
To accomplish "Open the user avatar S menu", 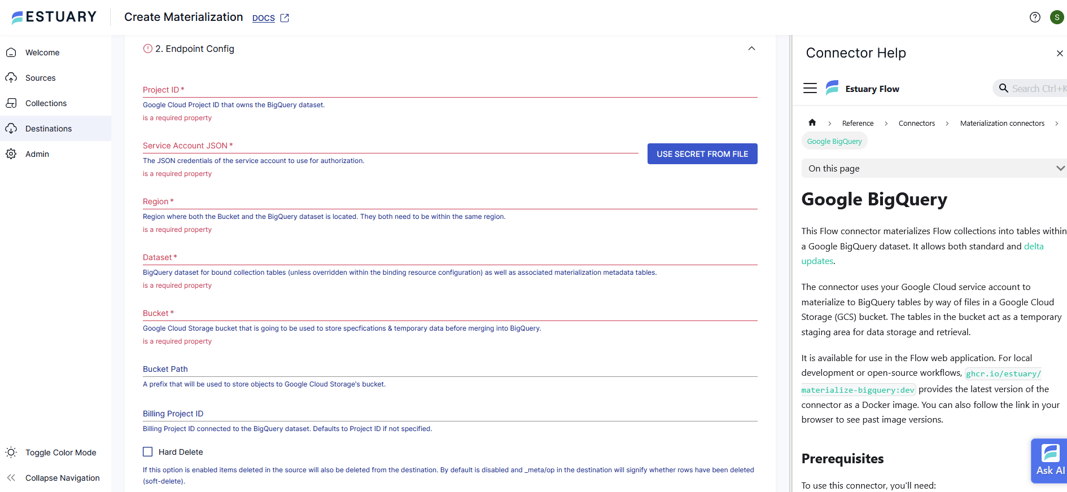I will [1057, 17].
